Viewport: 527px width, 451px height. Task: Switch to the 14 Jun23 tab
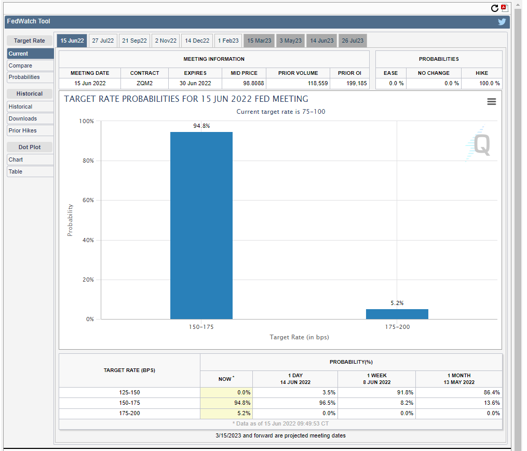(321, 41)
